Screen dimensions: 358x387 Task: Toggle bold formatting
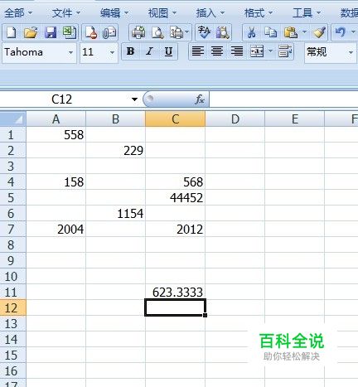(130, 51)
